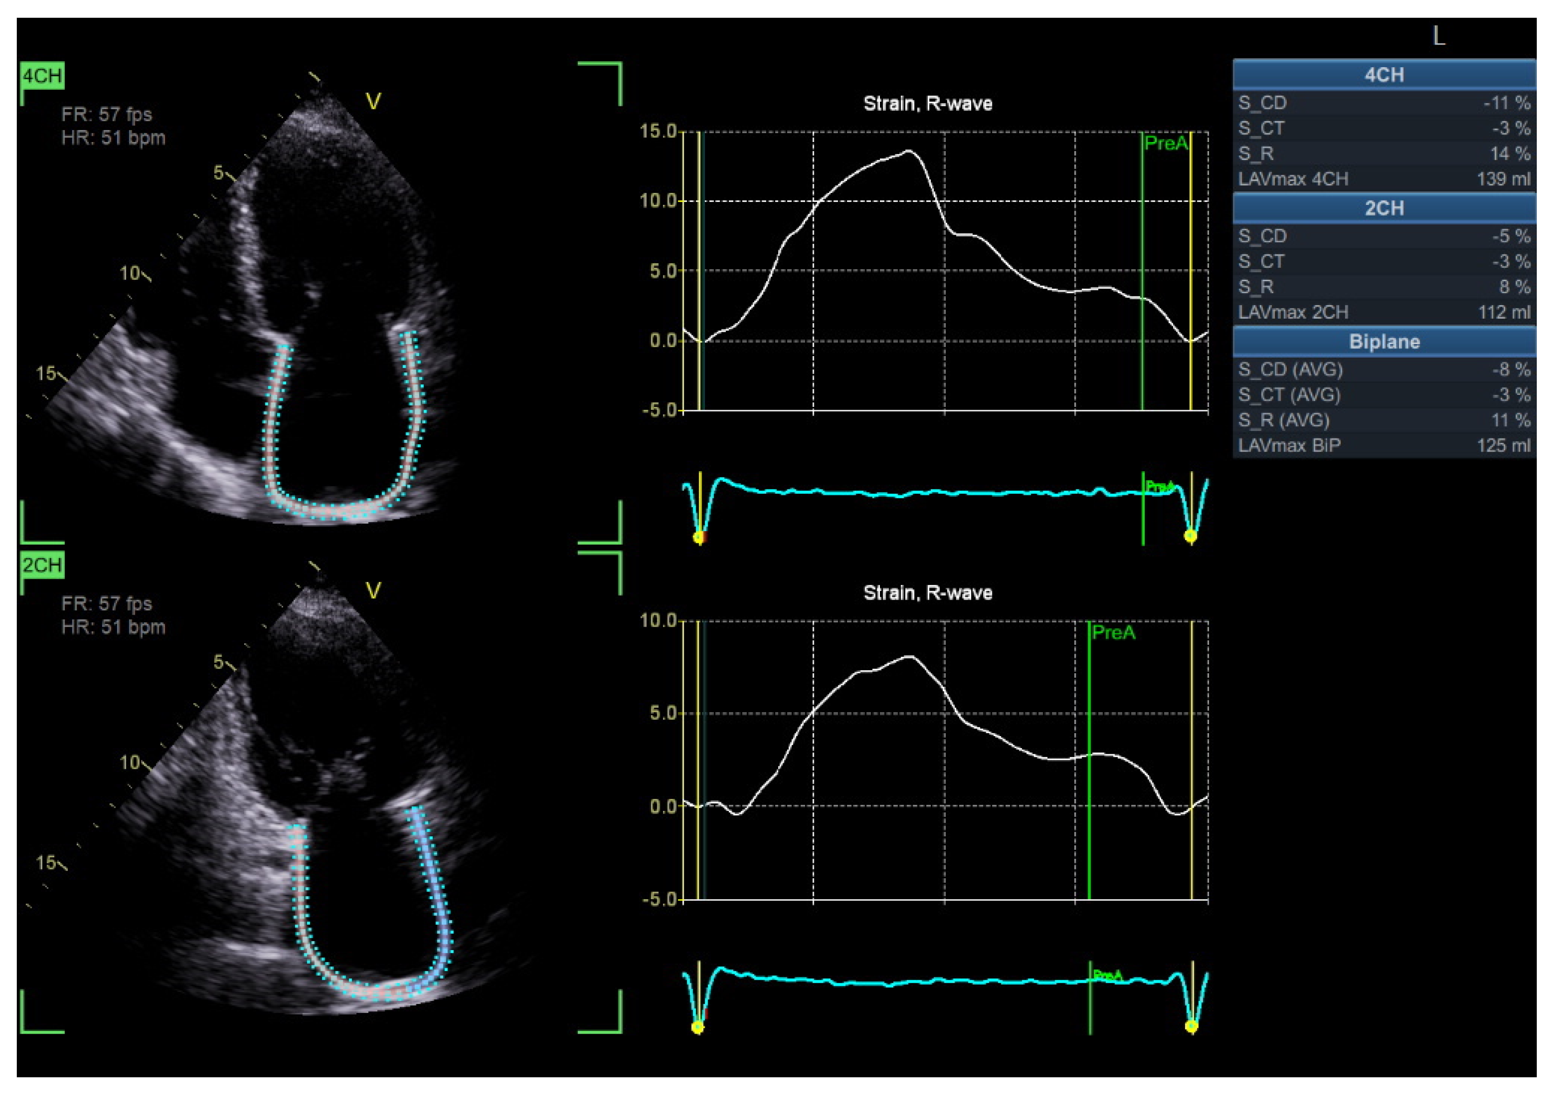1555x1096 pixels.
Task: Click yellow R-wave dot at start of bottom ECG
Action: pyautogui.click(x=698, y=1027)
